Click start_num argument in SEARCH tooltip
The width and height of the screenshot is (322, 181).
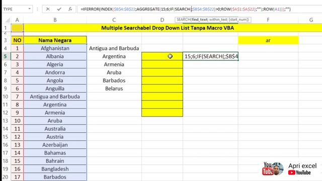click(x=238, y=20)
